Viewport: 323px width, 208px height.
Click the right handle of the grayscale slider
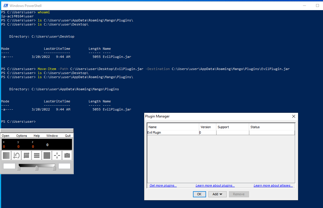(x=54, y=168)
